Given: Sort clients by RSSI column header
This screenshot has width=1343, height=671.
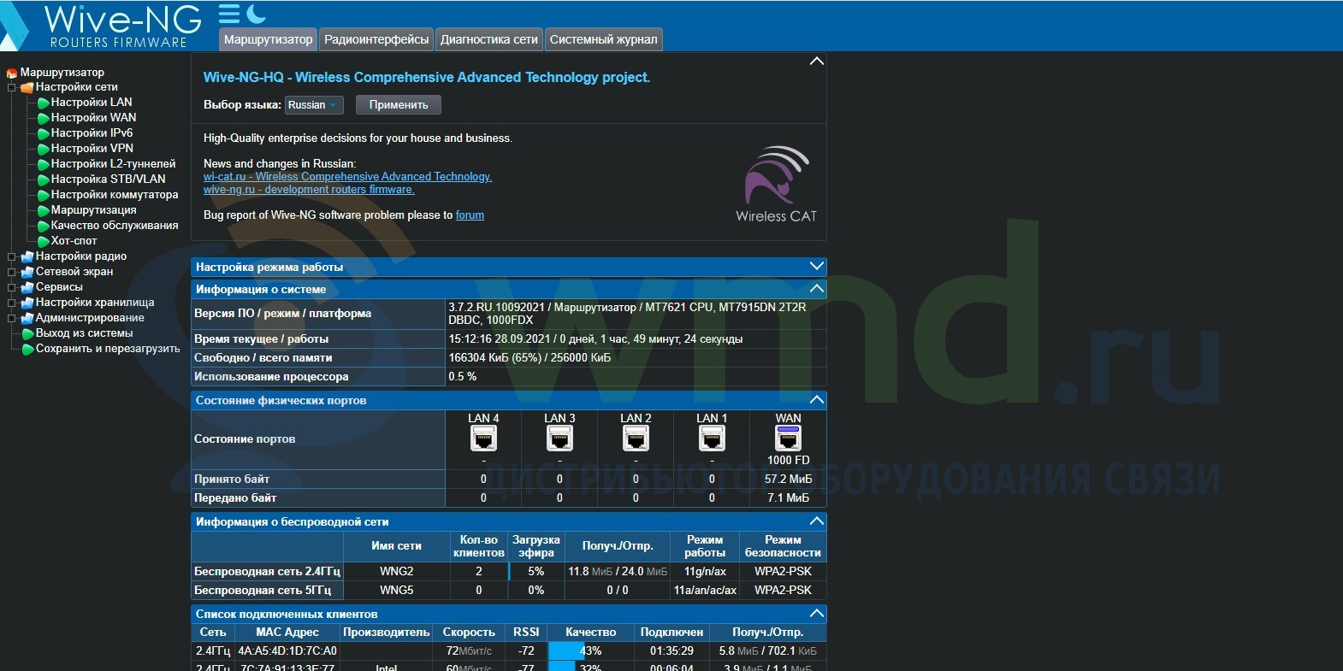Looking at the screenshot, I should click(526, 633).
